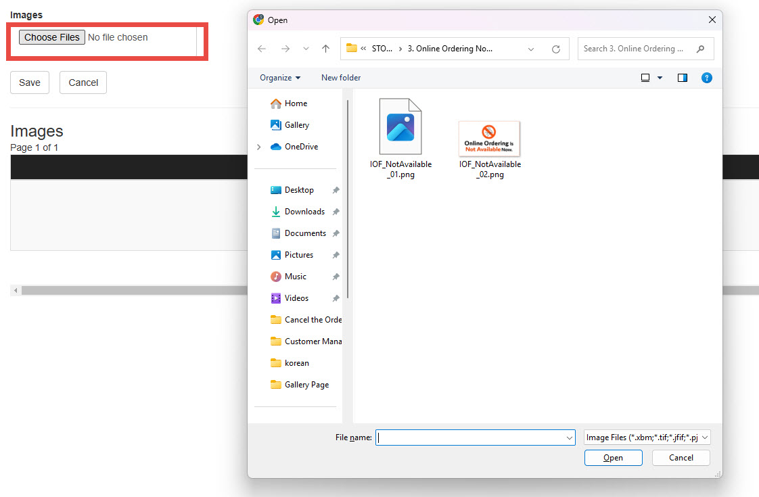Open the Gallery location
The image size is (759, 497).
coord(296,125)
